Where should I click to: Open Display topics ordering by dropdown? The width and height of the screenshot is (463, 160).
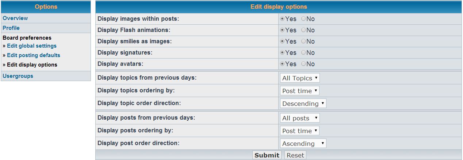(x=300, y=91)
